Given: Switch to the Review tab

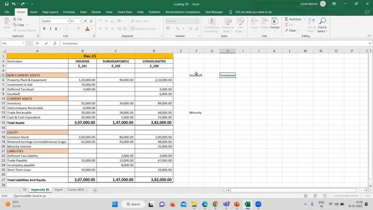Looking at the screenshot, I should point(96,12).
